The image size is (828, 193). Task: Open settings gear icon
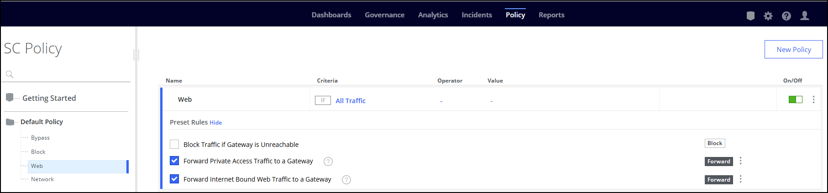coord(768,16)
